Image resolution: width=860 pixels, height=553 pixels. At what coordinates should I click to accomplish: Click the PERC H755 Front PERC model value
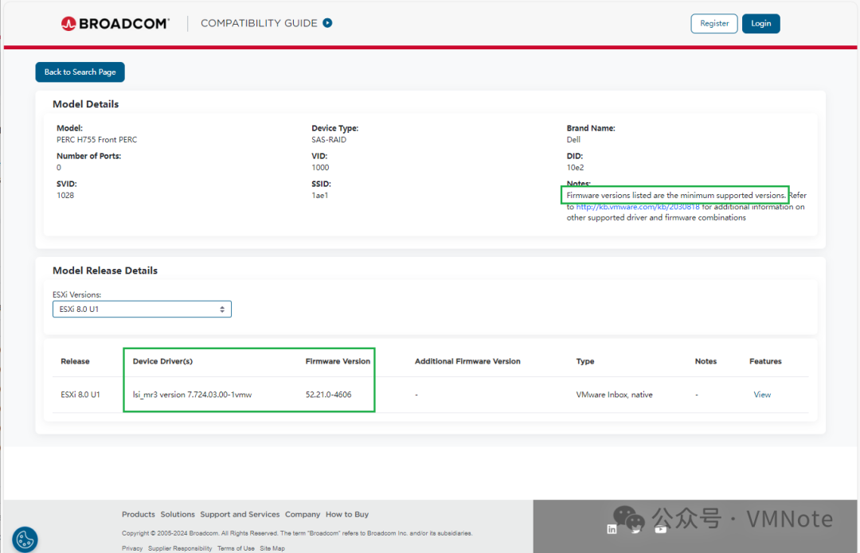click(x=97, y=140)
